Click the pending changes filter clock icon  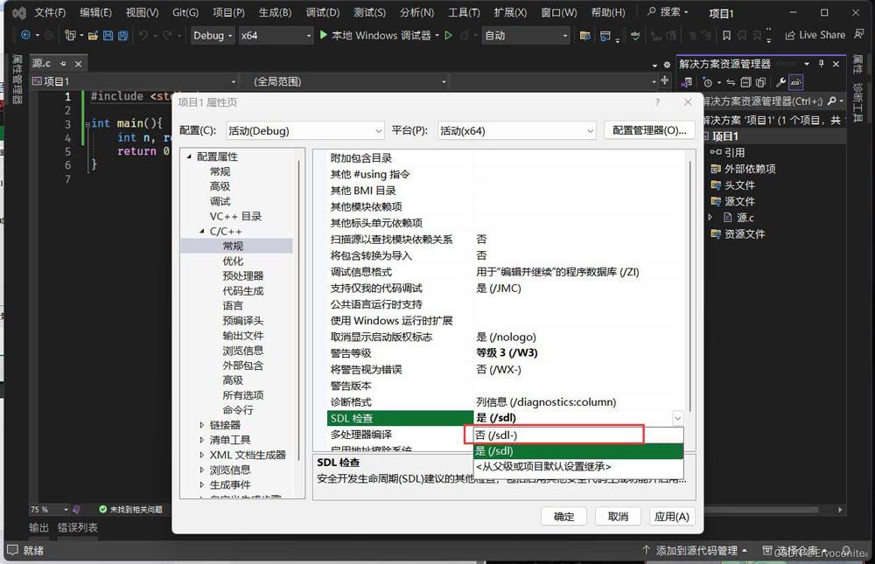coord(708,82)
